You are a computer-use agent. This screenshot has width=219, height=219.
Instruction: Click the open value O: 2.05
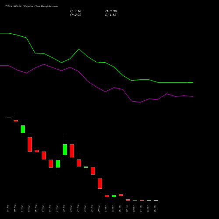tap(76, 15)
